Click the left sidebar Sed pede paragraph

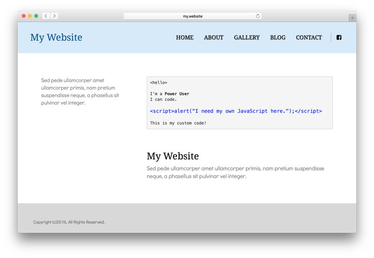pyautogui.click(x=80, y=92)
